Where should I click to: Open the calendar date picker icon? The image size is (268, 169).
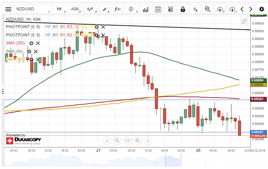[158, 9]
